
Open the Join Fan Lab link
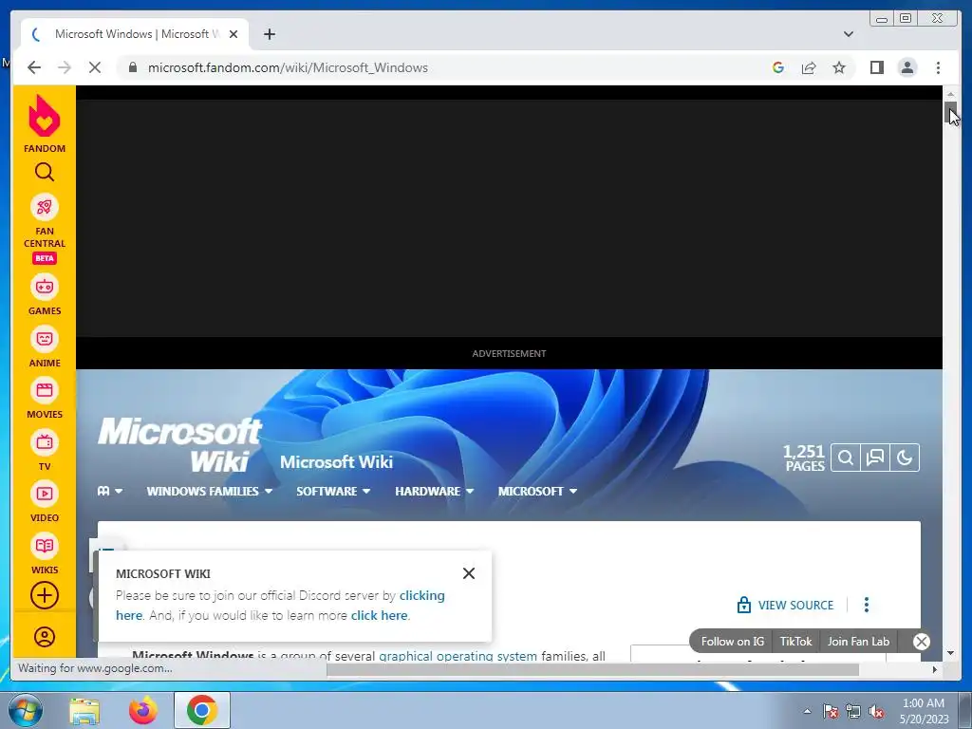pyautogui.click(x=858, y=642)
